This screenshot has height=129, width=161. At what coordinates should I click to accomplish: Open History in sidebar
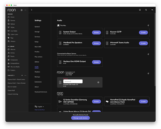12,41
